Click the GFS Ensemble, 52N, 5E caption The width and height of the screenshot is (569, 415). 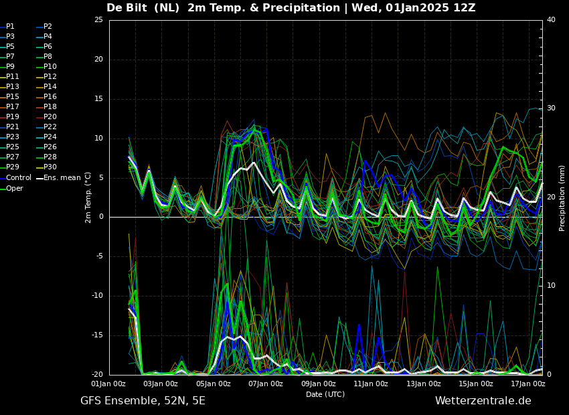pos(143,401)
